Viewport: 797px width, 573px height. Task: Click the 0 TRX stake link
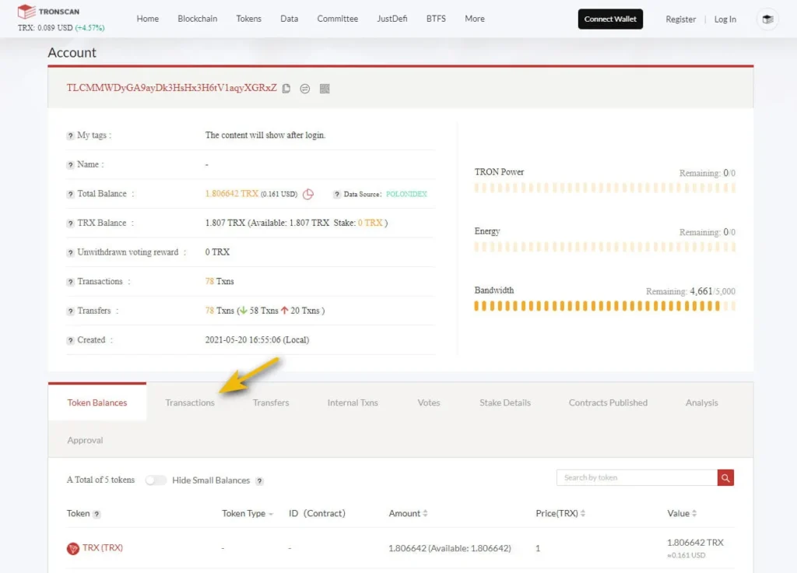point(370,223)
